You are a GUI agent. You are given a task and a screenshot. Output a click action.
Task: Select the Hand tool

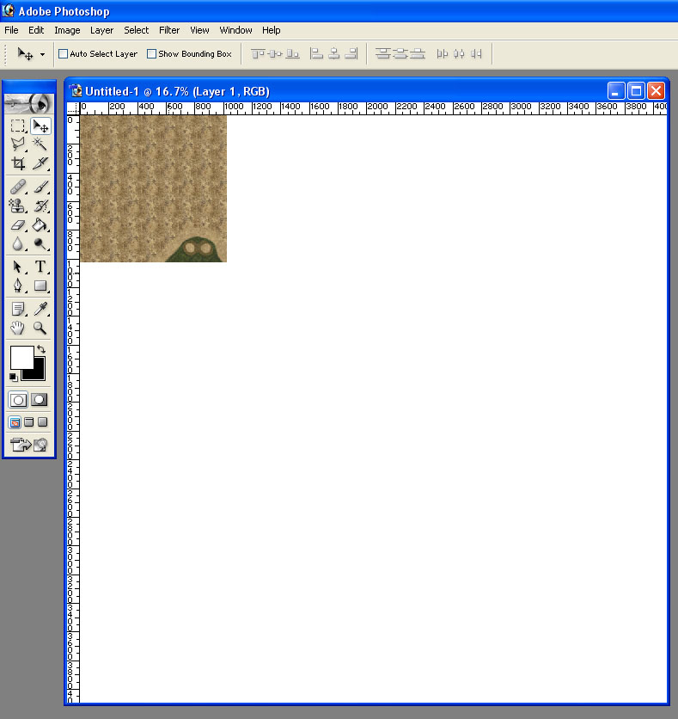pyautogui.click(x=17, y=328)
